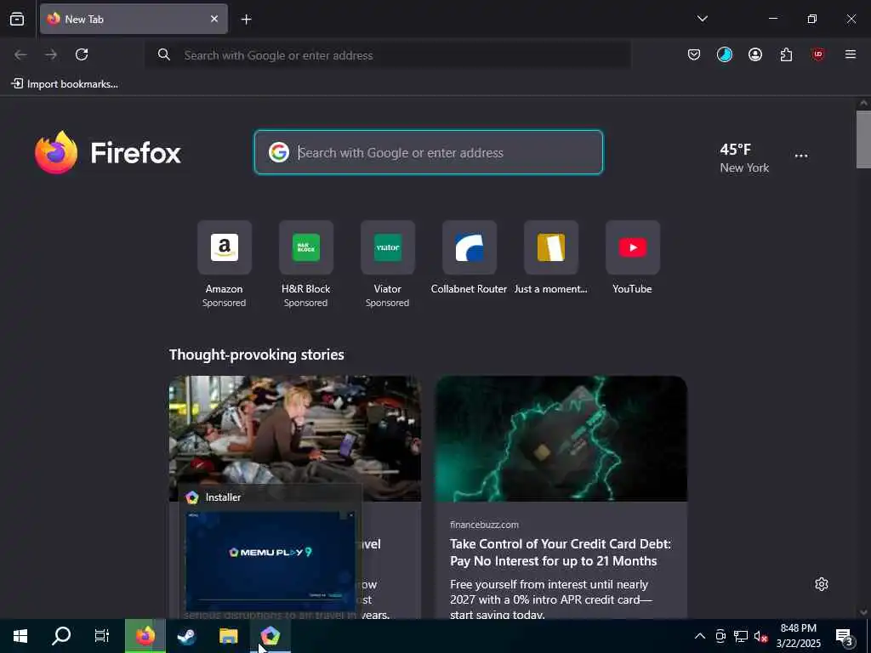Open Firefox View icon in tab strip

point(17,19)
